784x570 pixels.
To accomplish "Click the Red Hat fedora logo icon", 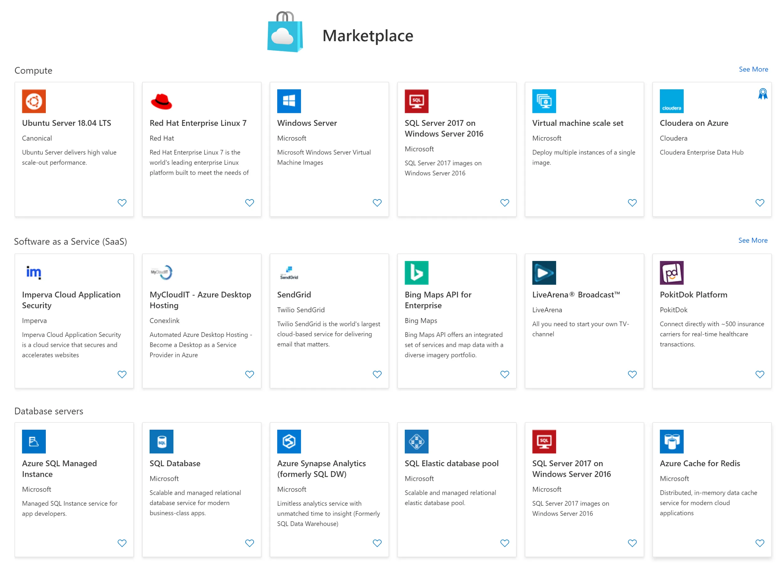I will click(x=162, y=101).
